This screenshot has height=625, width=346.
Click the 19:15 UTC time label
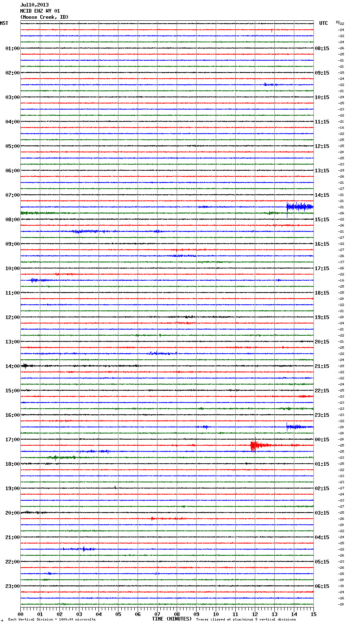(322, 317)
